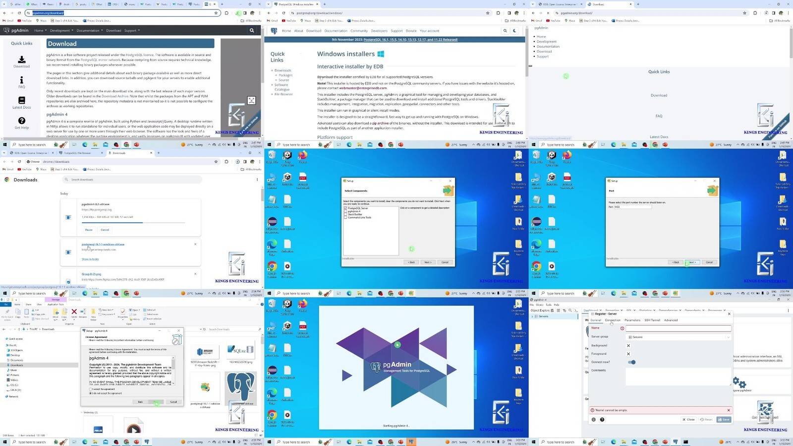
Task: Click the Download arrow icon in pgAdmin Quick Links
Action: point(21,59)
